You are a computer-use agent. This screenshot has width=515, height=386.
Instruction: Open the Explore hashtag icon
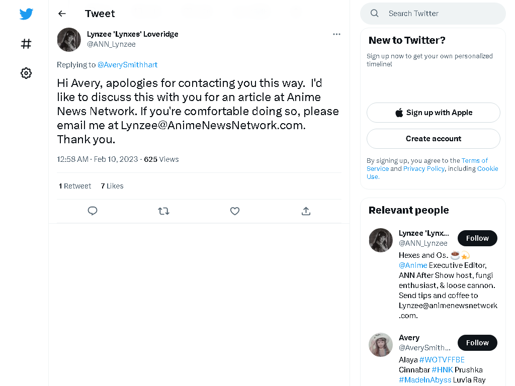tap(26, 44)
